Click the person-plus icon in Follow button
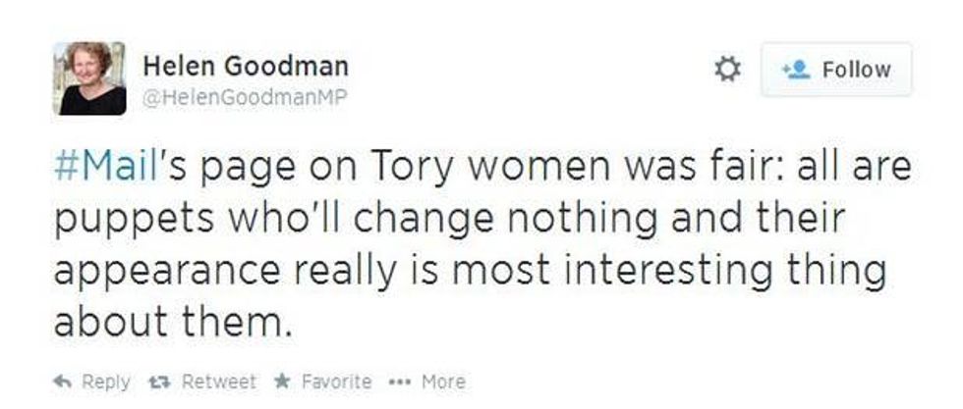Viewport: 963px width, 409px height. click(794, 70)
